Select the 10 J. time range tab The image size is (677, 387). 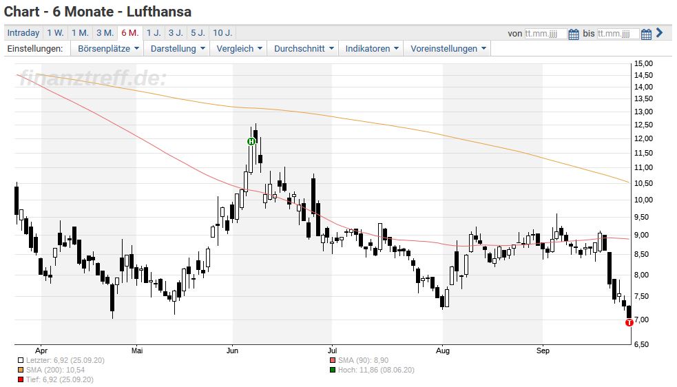coord(222,33)
